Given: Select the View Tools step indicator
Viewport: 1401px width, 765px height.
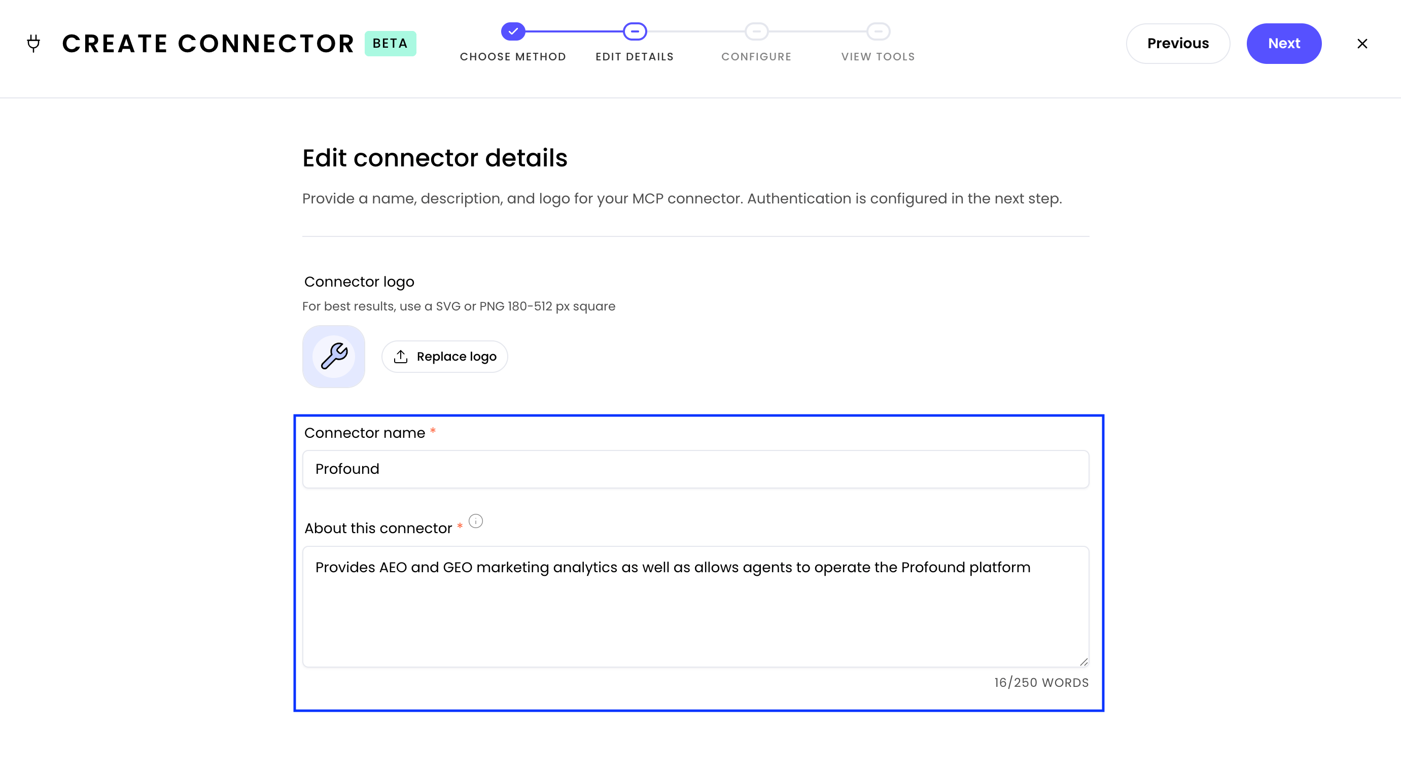Looking at the screenshot, I should pyautogui.click(x=878, y=31).
